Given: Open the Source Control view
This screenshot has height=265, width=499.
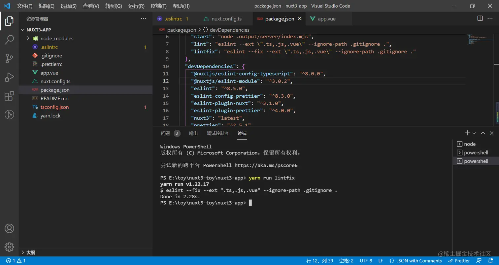Looking at the screenshot, I should point(9,58).
